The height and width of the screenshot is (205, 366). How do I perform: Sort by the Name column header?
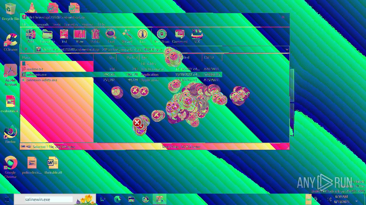[x=57, y=57]
